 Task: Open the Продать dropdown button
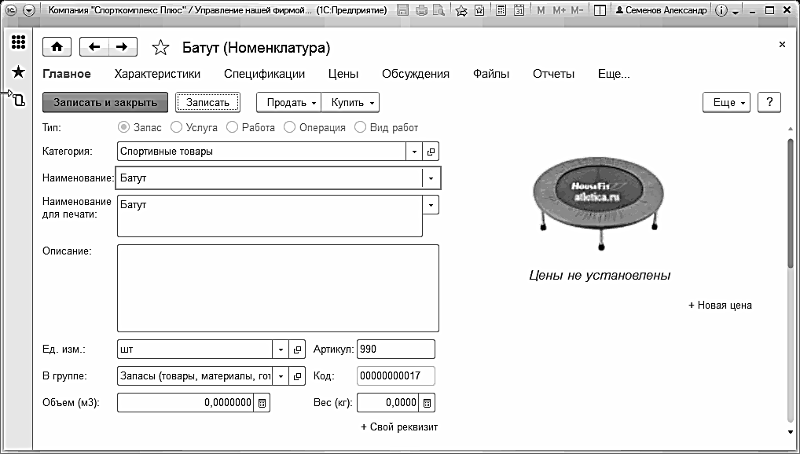pos(288,103)
